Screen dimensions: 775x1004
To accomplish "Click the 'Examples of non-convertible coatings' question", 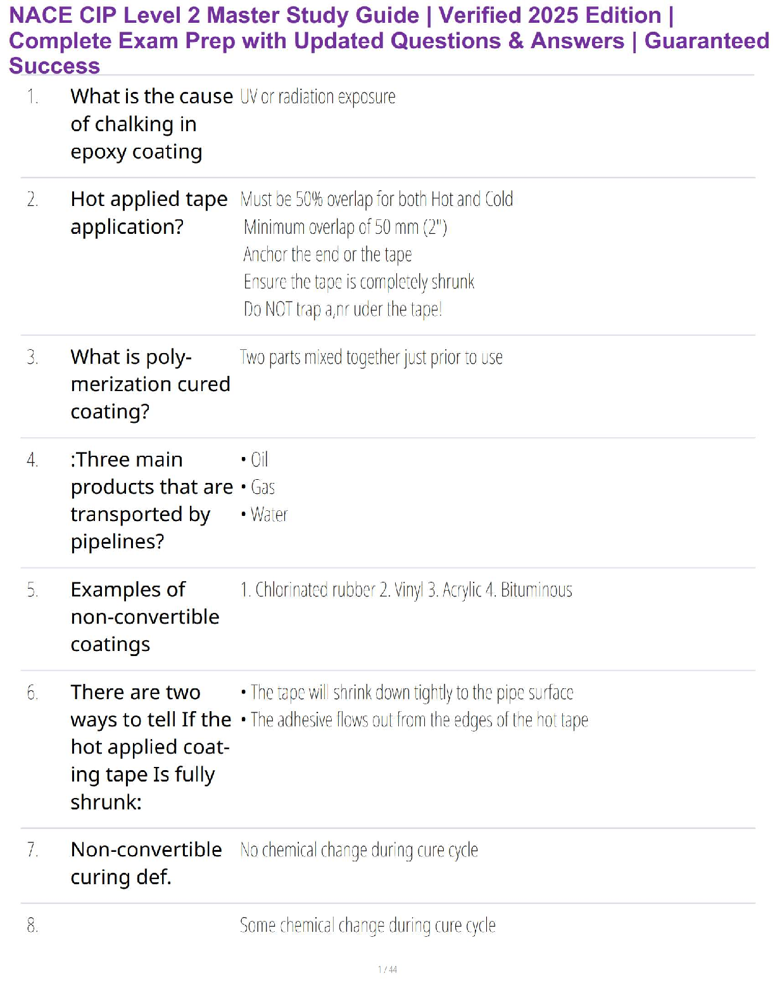I will [144, 617].
